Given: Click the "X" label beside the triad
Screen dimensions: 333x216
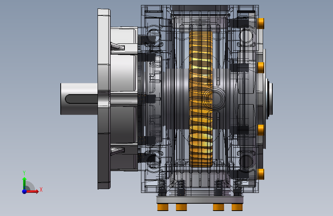Looking at the screenshot, I should (41, 189).
